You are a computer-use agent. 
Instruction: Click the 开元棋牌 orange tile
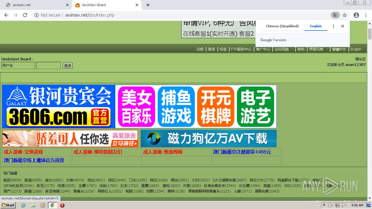coord(216,107)
